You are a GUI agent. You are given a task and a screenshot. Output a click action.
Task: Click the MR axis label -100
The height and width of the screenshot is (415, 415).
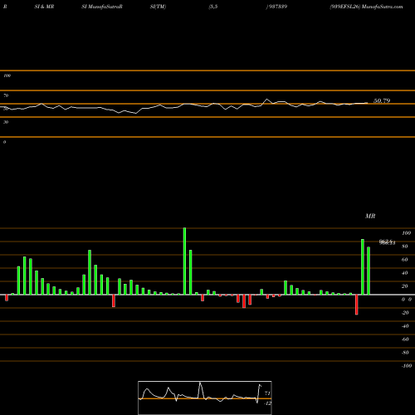pyautogui.click(x=407, y=366)
